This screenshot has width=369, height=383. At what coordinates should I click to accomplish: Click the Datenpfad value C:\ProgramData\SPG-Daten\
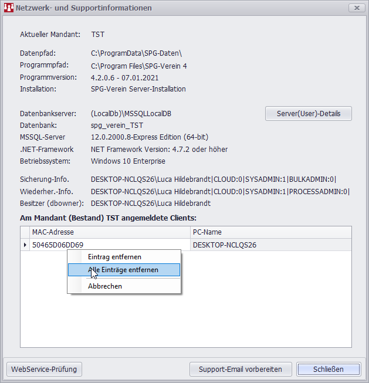click(136, 53)
